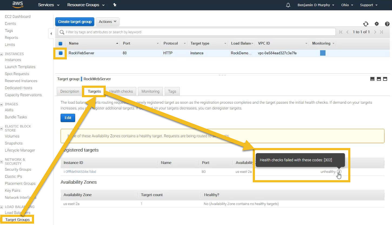The image size is (392, 225).
Task: Click the unhealthy status info icon
Action: [339, 172]
